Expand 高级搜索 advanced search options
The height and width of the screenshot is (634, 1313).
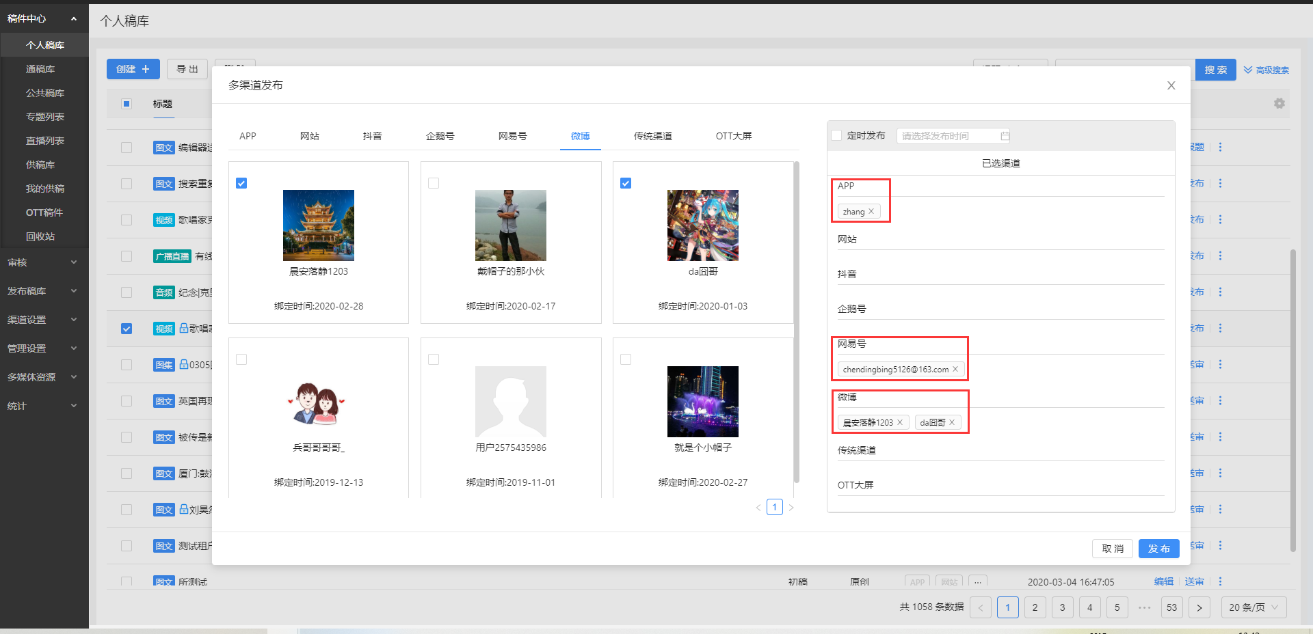click(x=1266, y=70)
